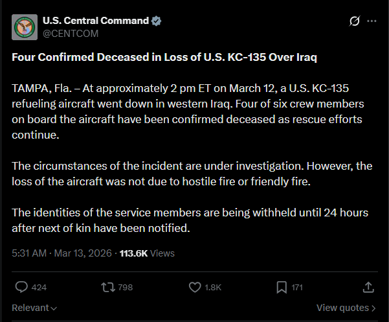The height and width of the screenshot is (322, 389).
Task: Open the three-dot More options menu
Action: (x=372, y=21)
